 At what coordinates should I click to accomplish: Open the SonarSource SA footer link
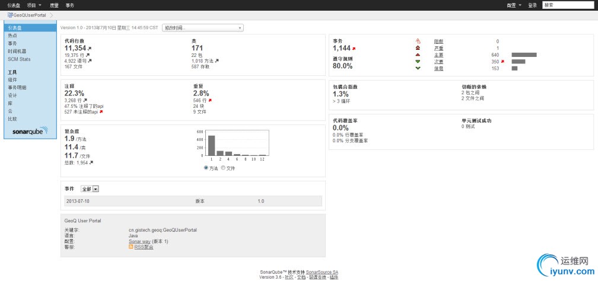tap(322, 272)
